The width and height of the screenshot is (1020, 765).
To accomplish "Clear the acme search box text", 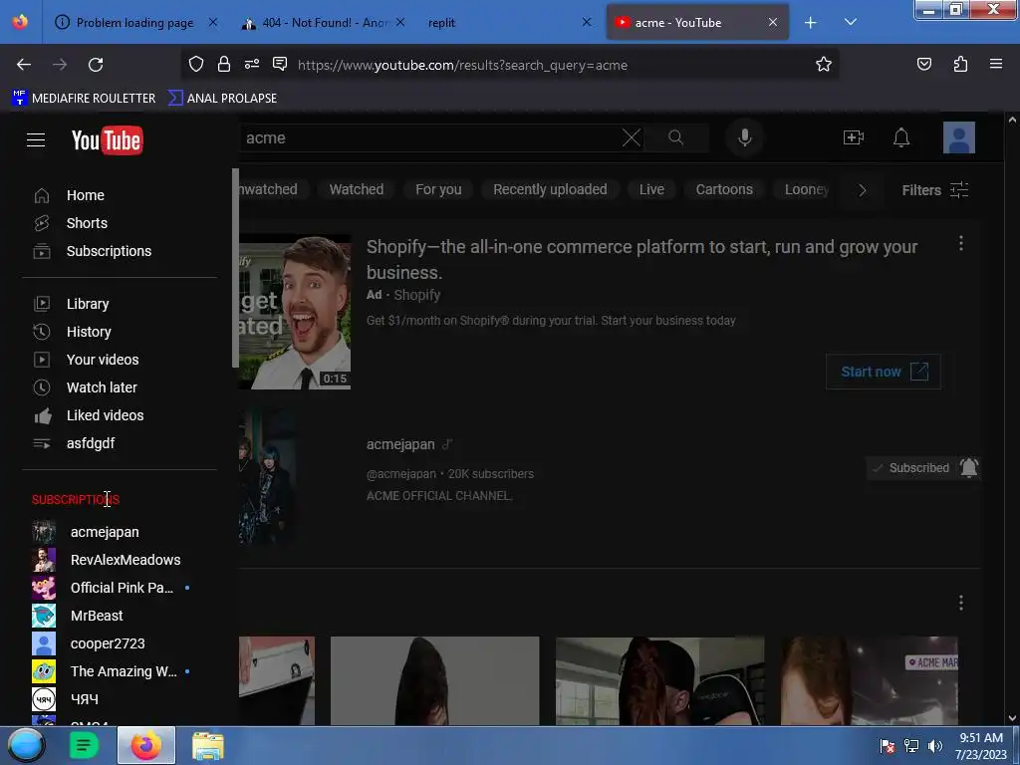I will [x=631, y=137].
